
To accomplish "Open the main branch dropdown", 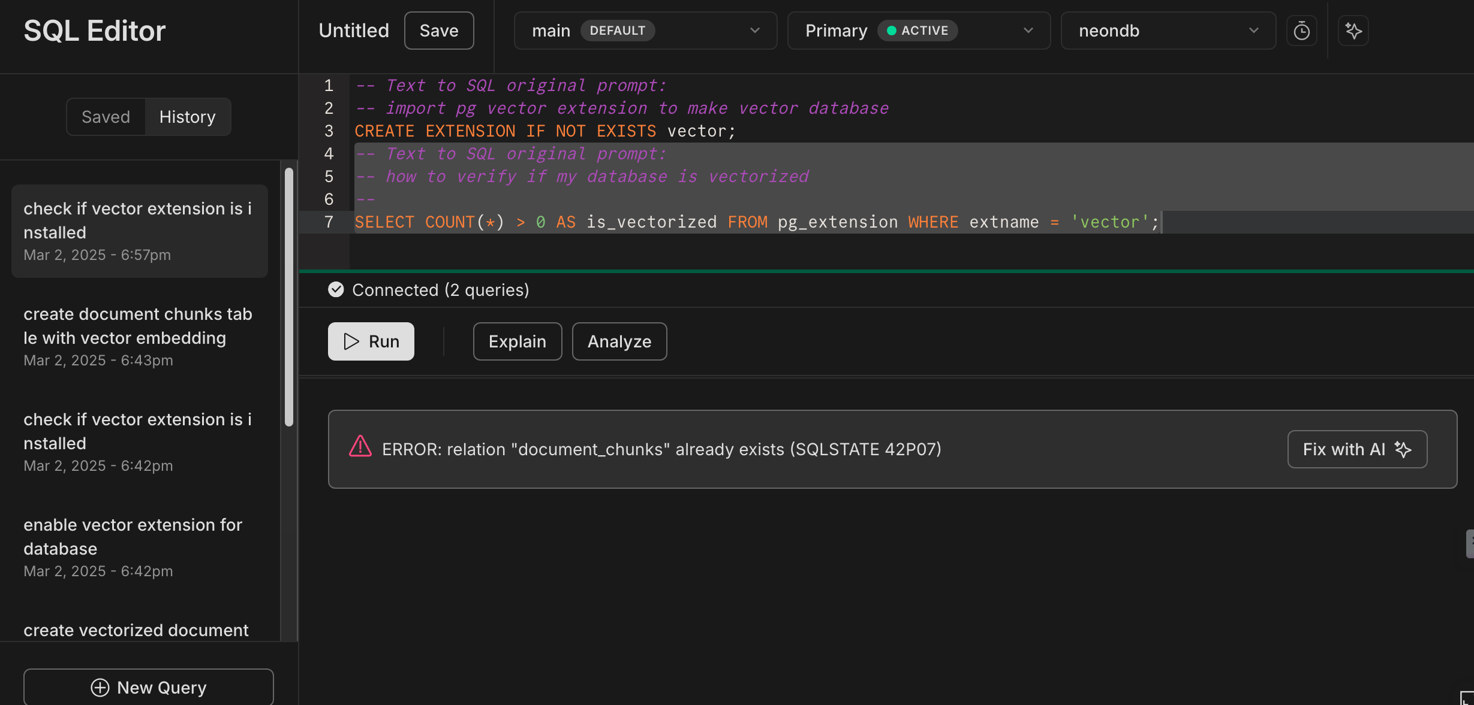I will (645, 31).
